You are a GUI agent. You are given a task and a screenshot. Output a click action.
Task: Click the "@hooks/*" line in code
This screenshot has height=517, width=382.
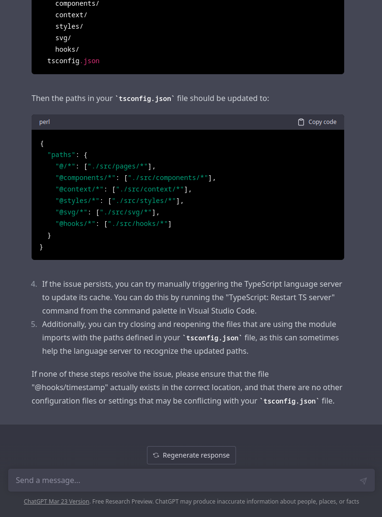[113, 224]
